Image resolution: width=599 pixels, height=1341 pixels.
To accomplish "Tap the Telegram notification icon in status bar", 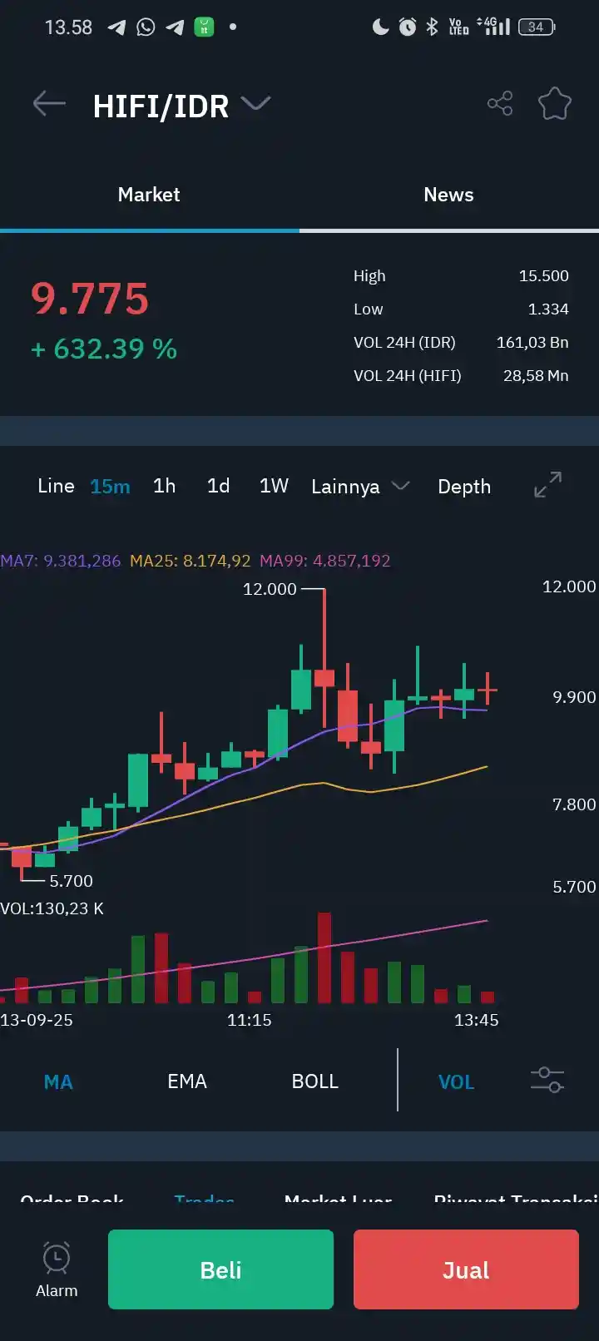I will click(116, 27).
